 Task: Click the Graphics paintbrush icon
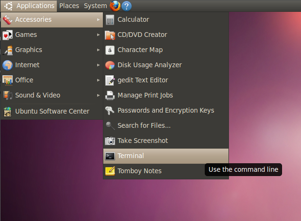8,50
